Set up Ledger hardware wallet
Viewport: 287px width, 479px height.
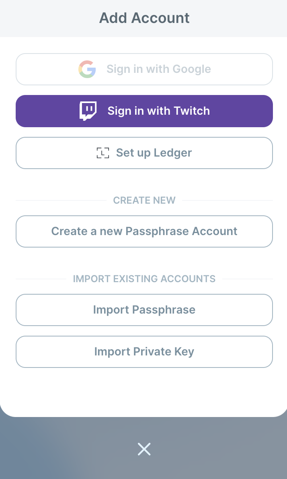144,153
